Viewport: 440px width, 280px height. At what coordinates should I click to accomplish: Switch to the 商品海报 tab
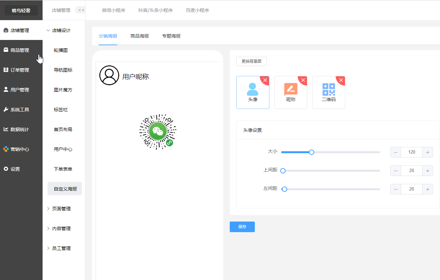pos(140,36)
